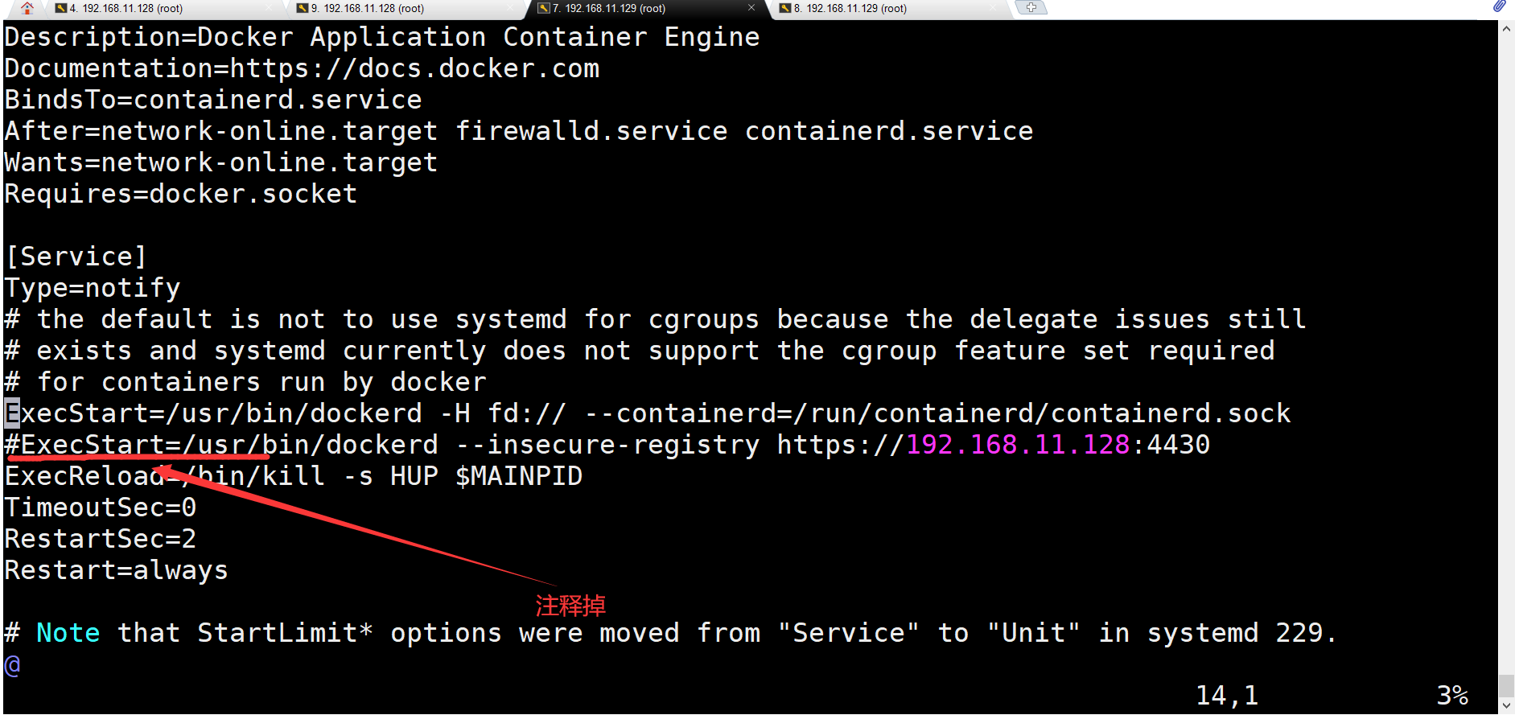
Task: Click the scrollbar down arrow
Action: click(1506, 705)
